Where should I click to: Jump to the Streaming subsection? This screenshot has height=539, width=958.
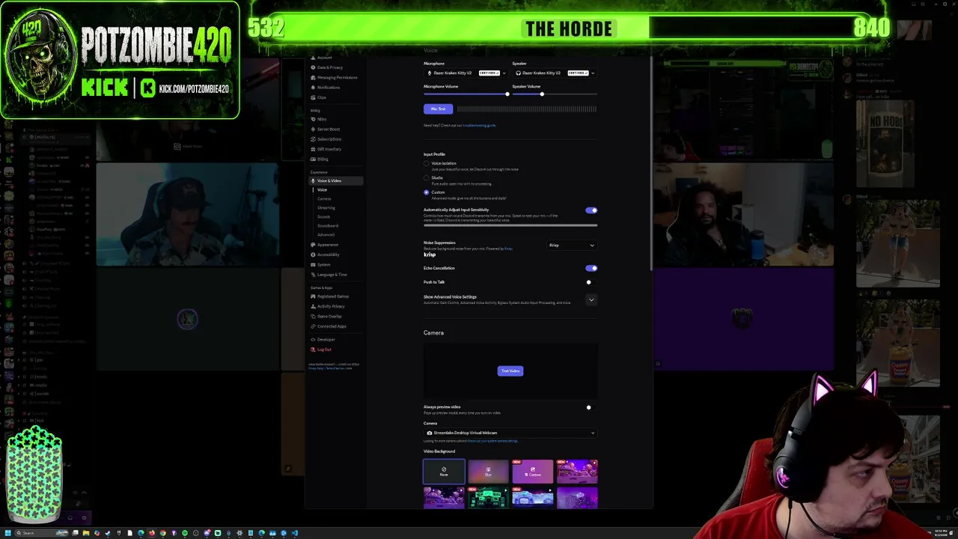pos(326,207)
